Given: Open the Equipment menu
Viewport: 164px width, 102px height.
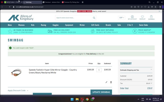Looking at the screenshot, I should [x=69, y=25].
